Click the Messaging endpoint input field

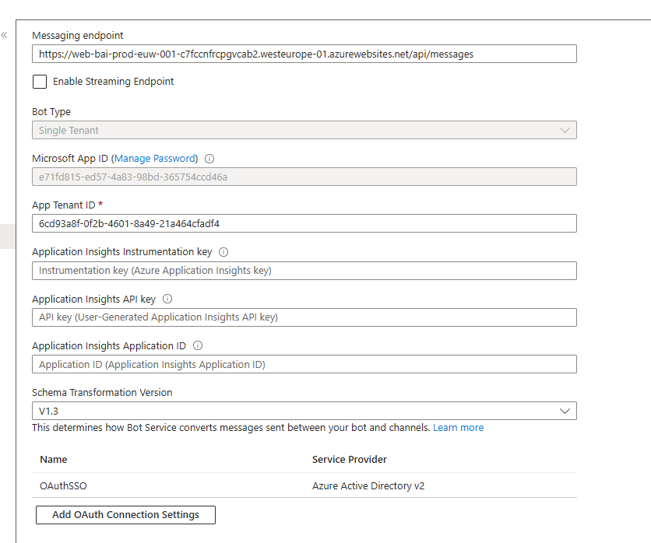(304, 54)
